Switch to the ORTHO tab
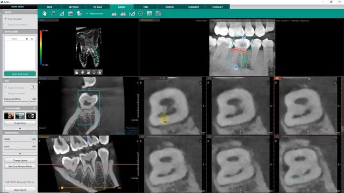 tap(170, 7)
